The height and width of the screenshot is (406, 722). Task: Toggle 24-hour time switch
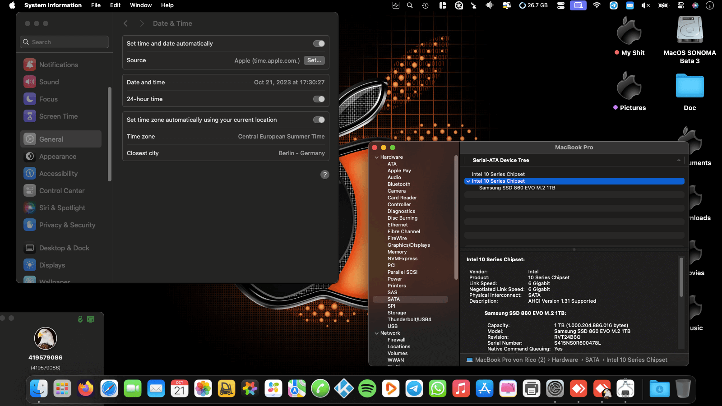pos(319,99)
